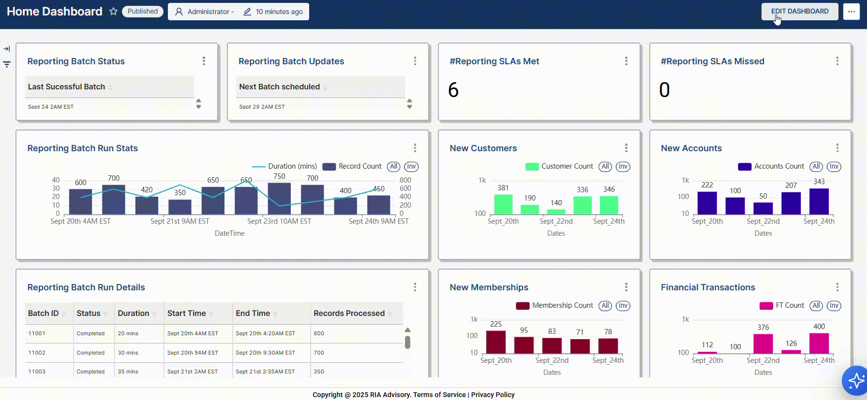Click the Batch Run Details table scrollbar
Image resolution: width=867 pixels, height=400 pixels.
coord(407,342)
